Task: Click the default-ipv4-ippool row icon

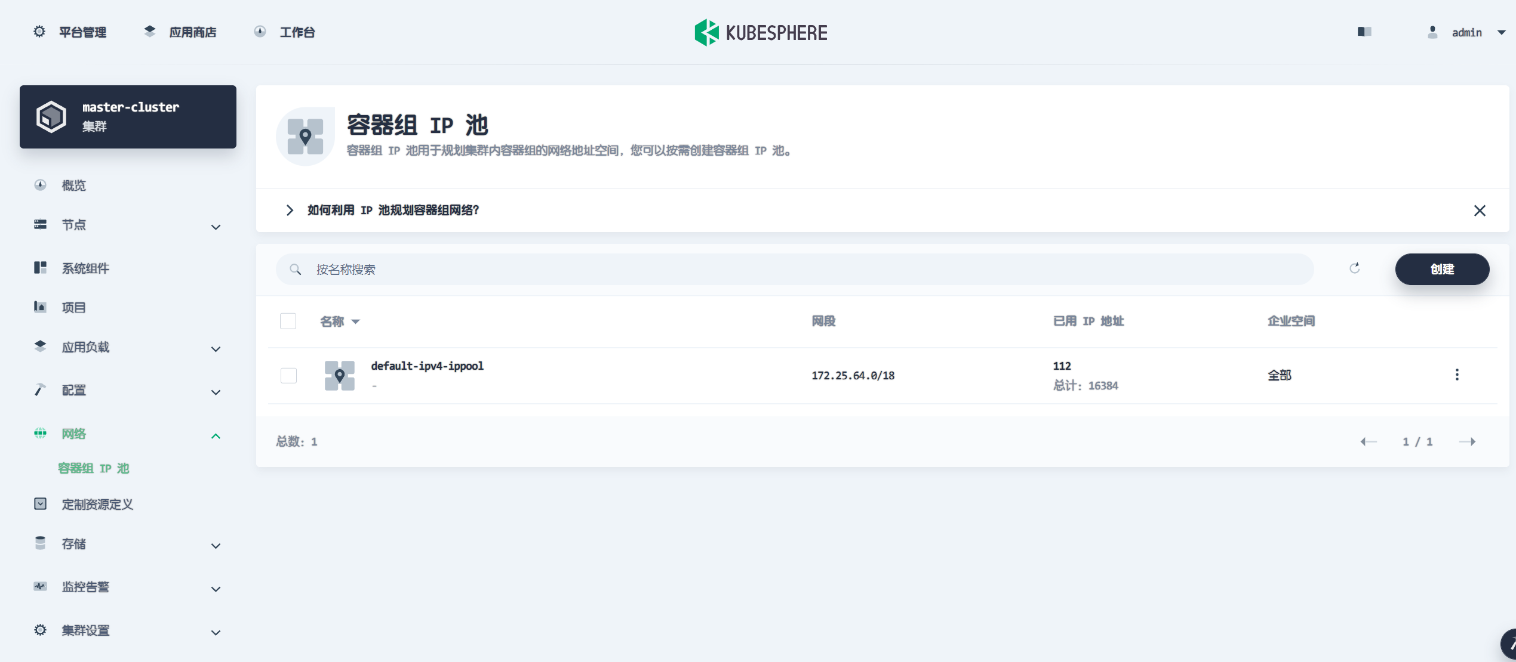Action: [x=339, y=375]
